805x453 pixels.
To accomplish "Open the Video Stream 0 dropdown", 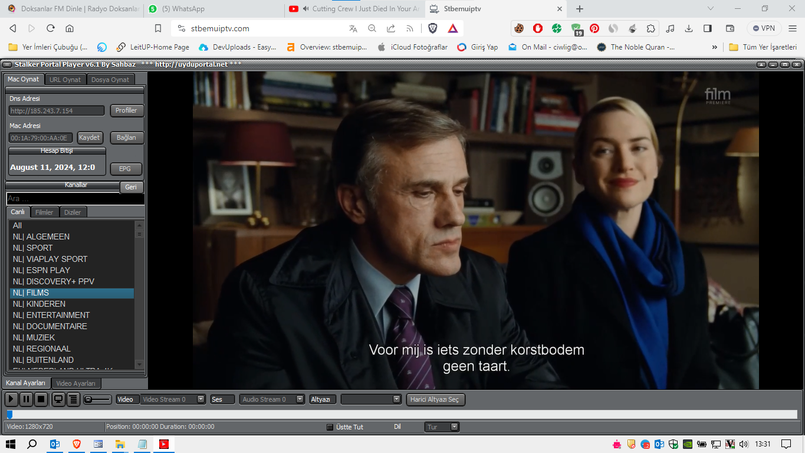I will pos(173,399).
